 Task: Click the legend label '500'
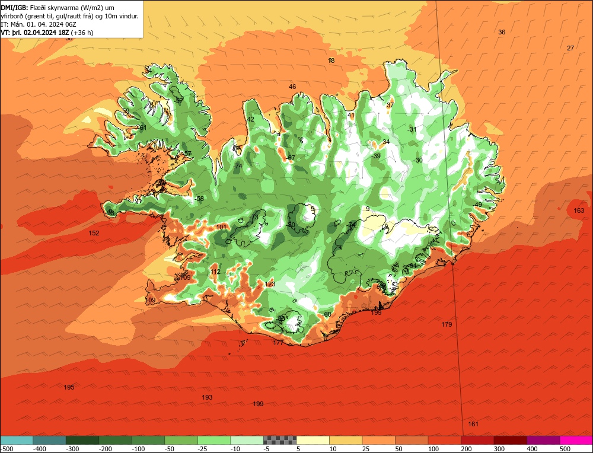[x=565, y=449]
